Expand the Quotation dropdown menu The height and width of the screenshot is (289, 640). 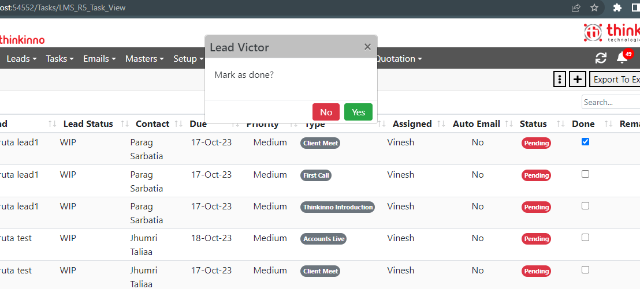click(x=399, y=59)
